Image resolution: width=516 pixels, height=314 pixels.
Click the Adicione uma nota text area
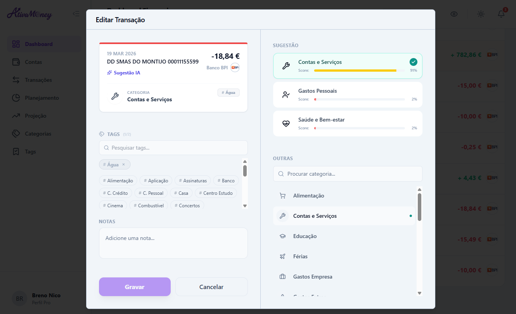[x=173, y=243]
